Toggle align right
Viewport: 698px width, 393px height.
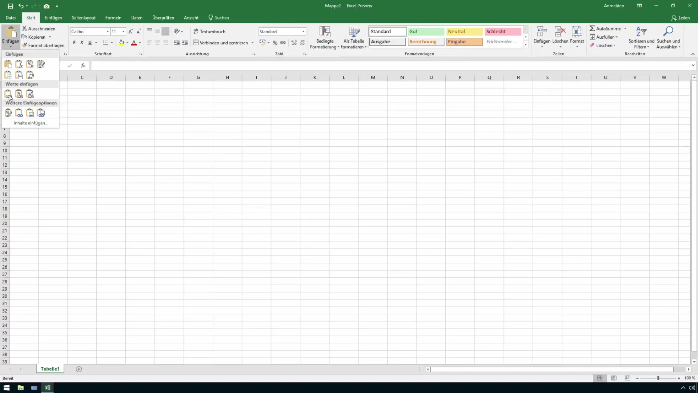(x=165, y=43)
